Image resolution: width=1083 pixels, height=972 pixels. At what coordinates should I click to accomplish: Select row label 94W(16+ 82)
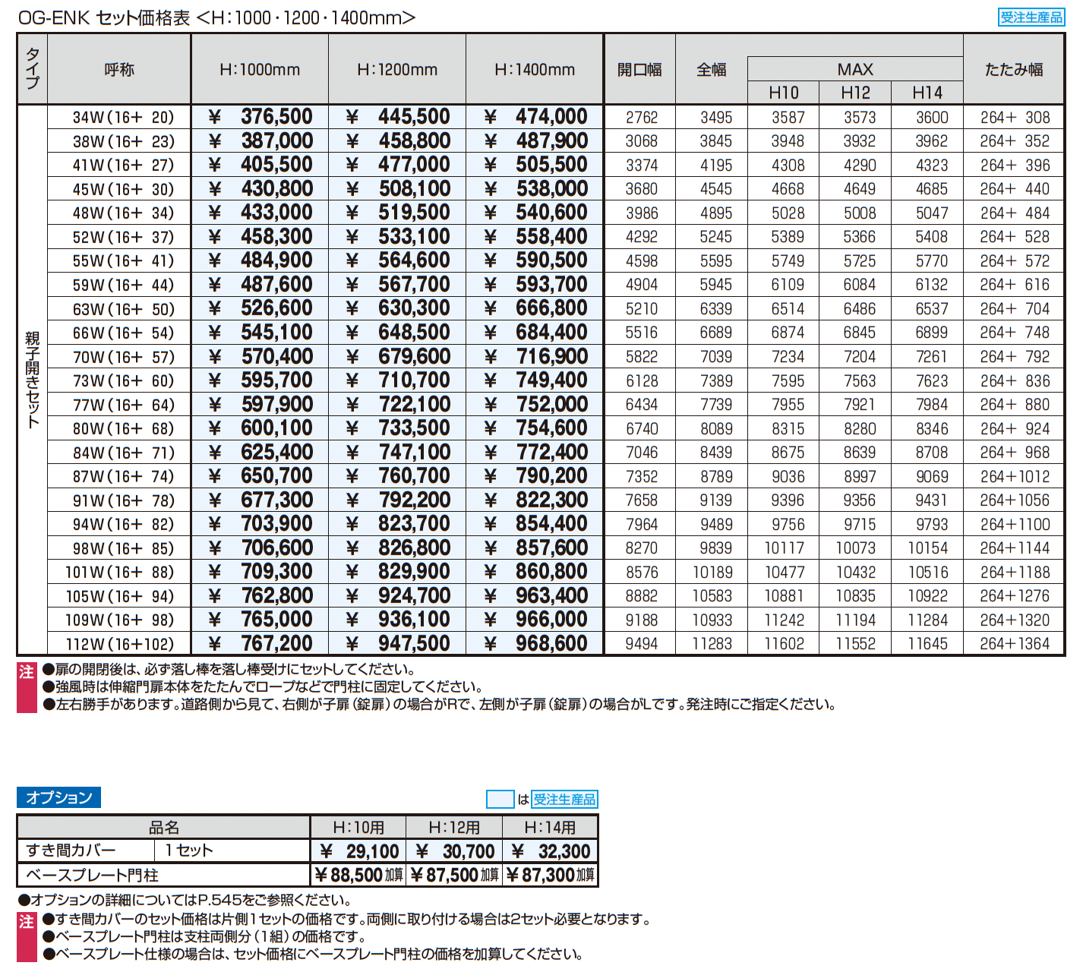coord(123,524)
